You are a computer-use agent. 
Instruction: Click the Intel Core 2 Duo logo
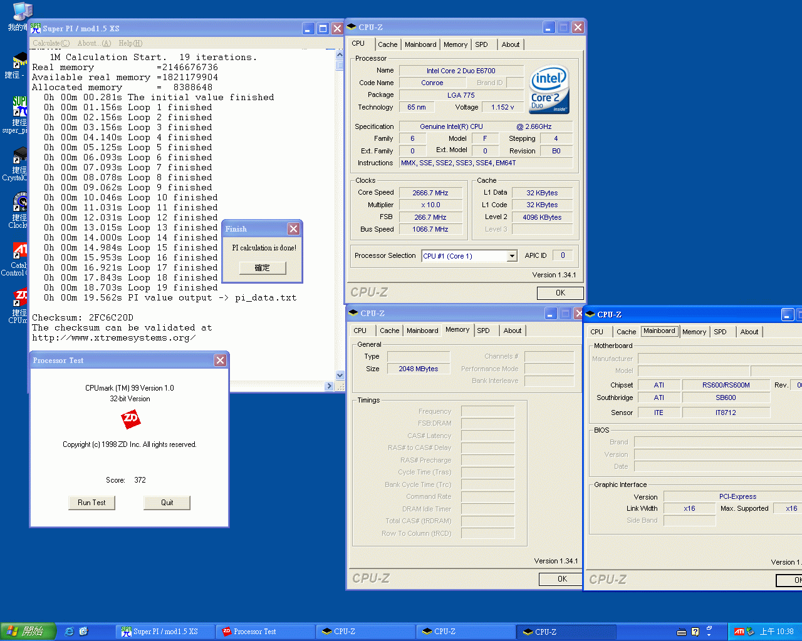(549, 89)
